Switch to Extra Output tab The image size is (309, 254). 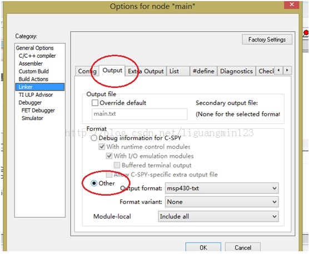146,71
